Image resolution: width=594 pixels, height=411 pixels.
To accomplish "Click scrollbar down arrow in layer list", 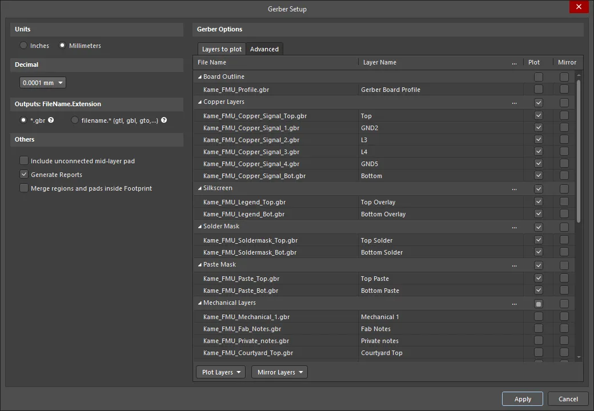I will coord(579,357).
